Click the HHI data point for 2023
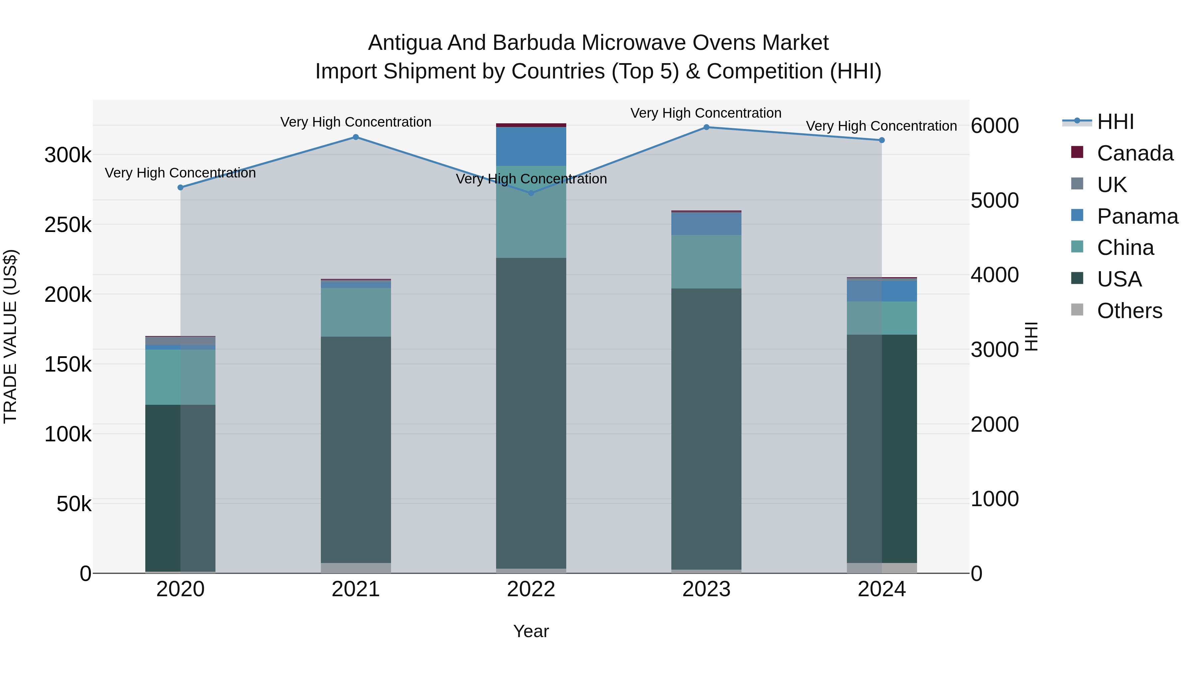 click(706, 127)
